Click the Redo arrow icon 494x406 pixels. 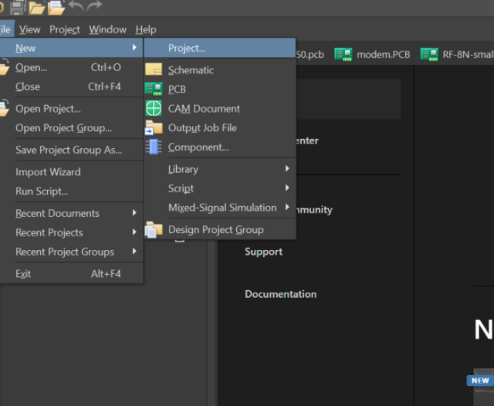coord(94,7)
